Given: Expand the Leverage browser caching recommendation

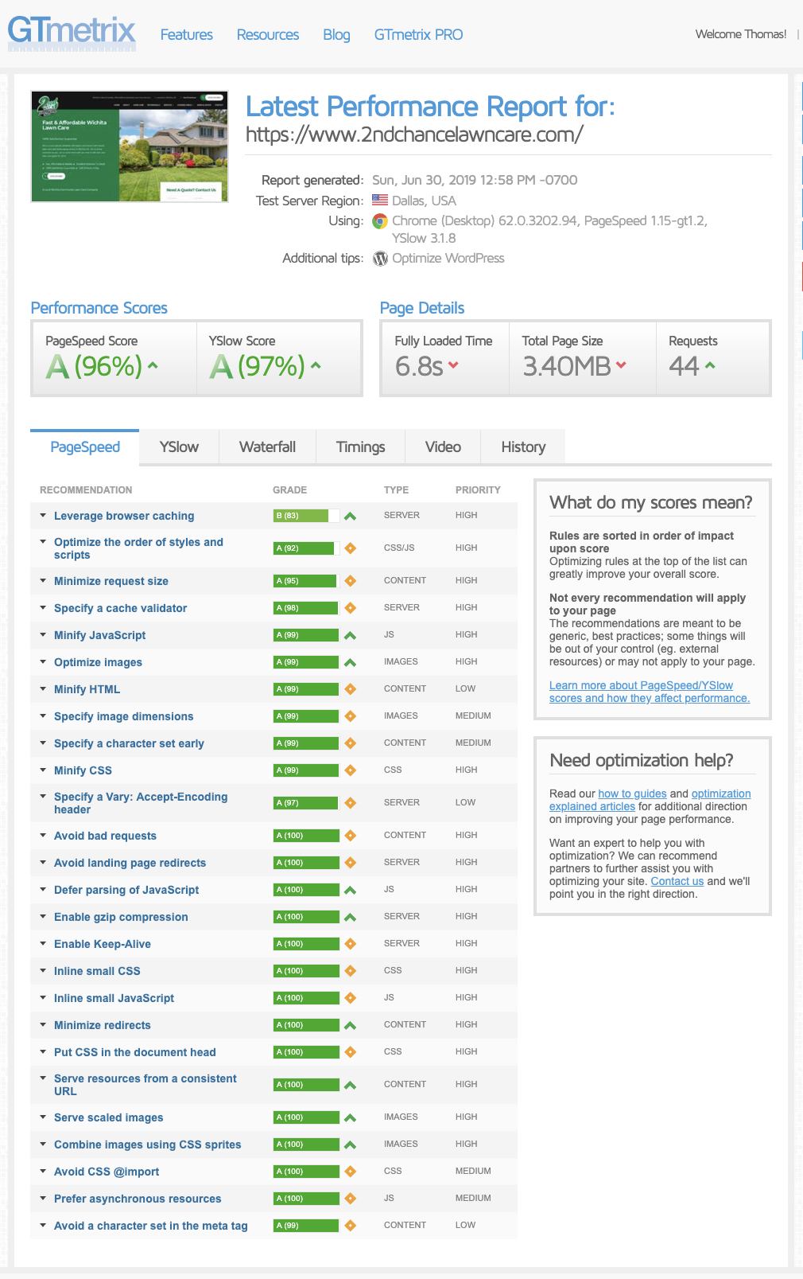Looking at the screenshot, I should click(x=43, y=516).
